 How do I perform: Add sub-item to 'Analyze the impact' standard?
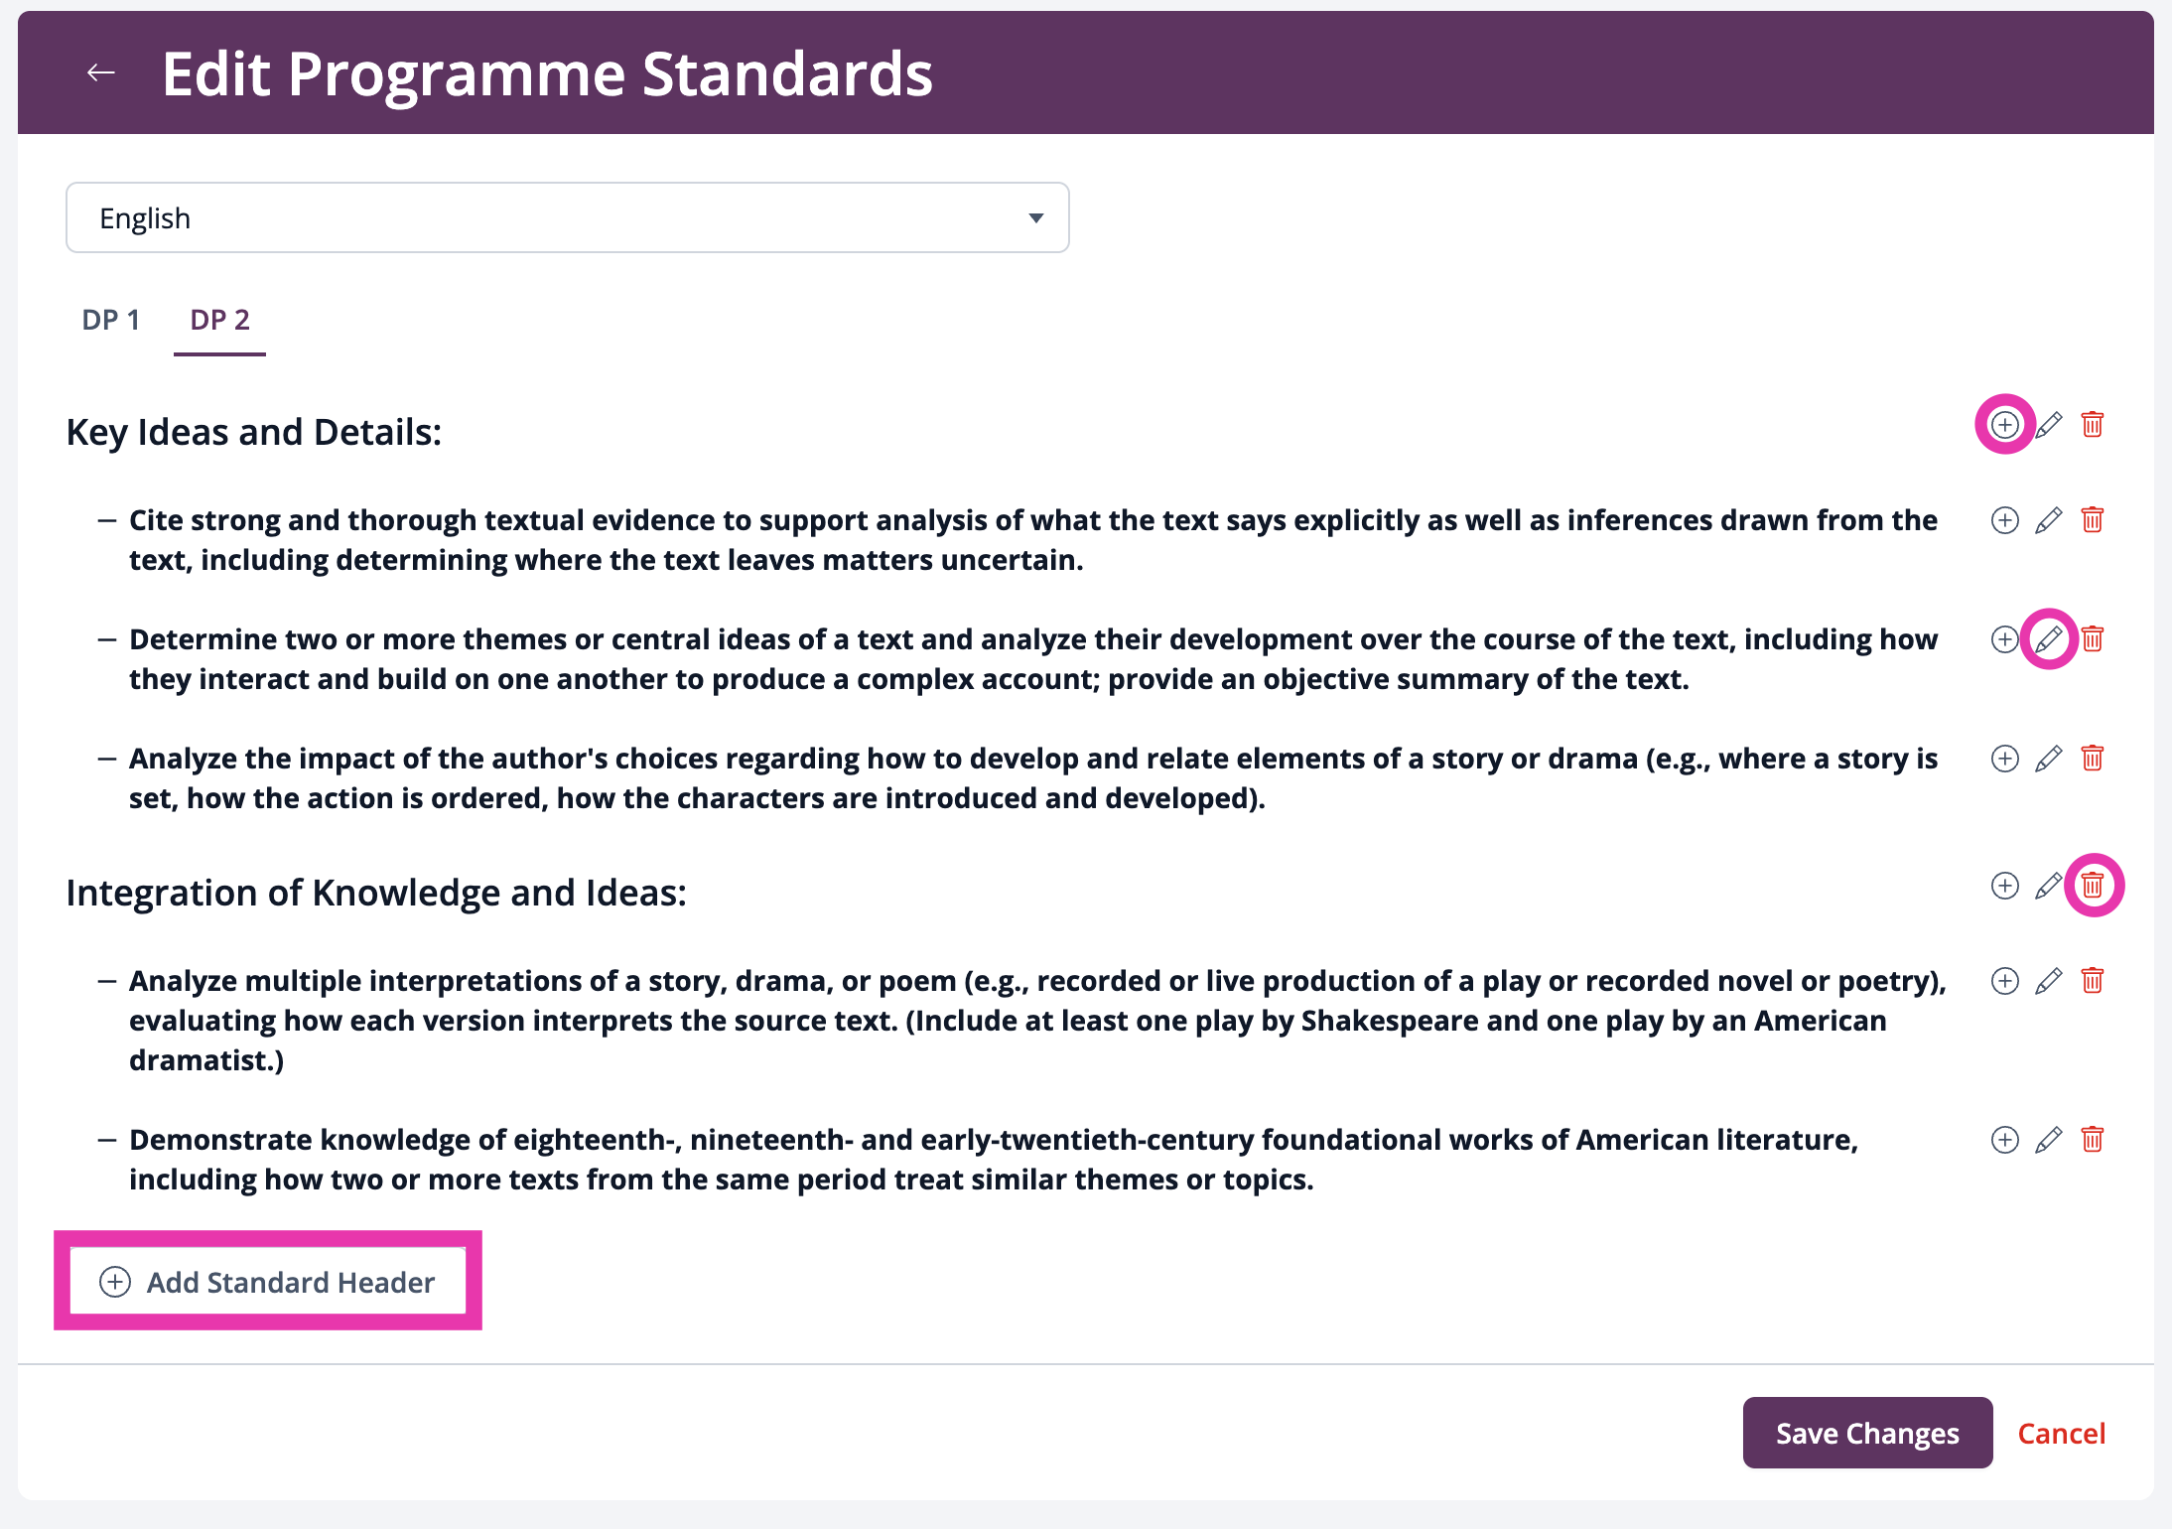[x=2005, y=759]
